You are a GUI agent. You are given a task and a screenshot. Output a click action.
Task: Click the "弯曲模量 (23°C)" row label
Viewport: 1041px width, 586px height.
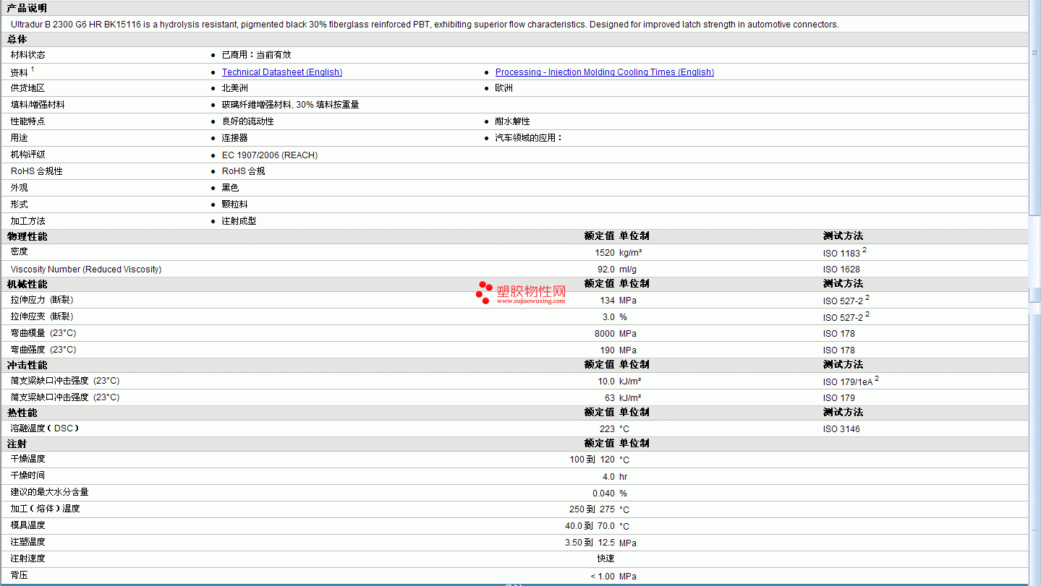43,333
